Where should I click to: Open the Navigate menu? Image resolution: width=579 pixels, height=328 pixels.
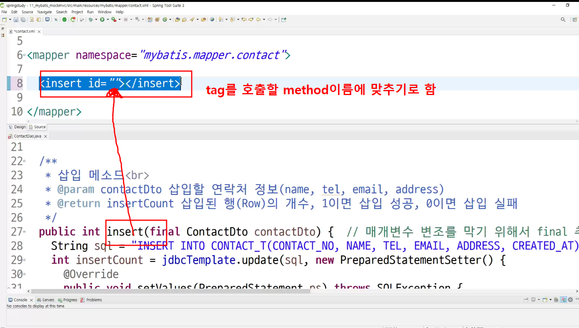(44, 12)
